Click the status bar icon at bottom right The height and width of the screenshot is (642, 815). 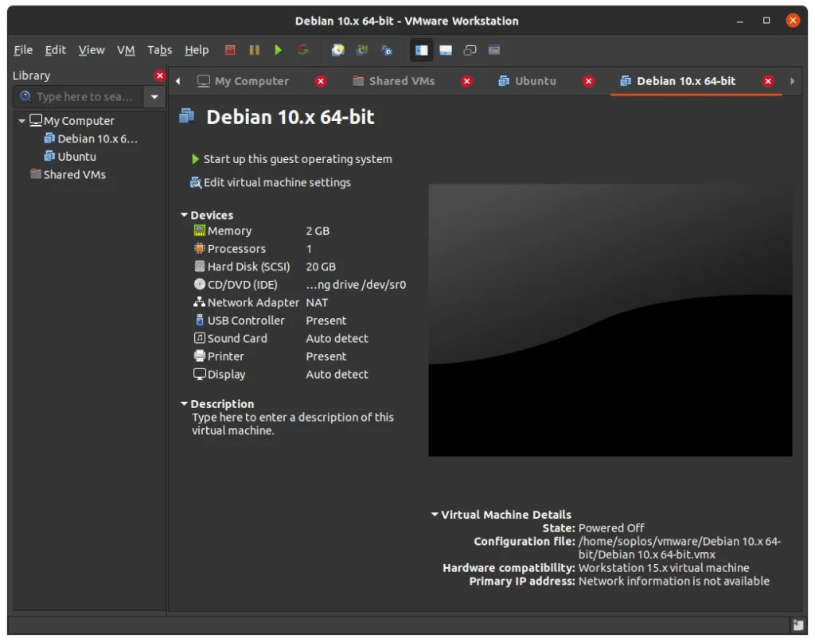click(x=797, y=624)
